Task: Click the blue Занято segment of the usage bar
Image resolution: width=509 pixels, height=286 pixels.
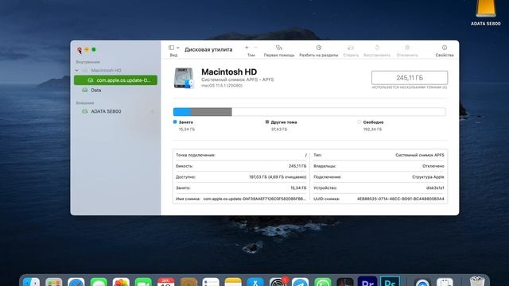Action: point(182,112)
